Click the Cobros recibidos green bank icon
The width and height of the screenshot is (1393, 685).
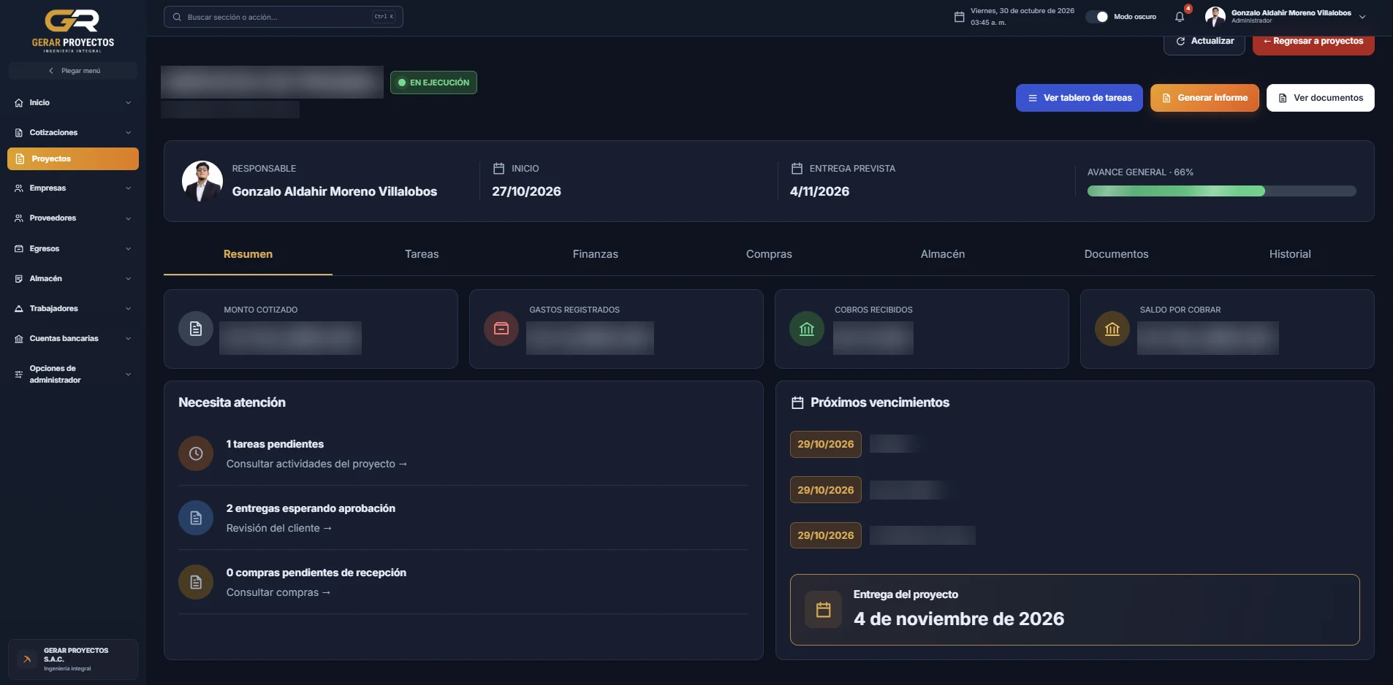(807, 329)
